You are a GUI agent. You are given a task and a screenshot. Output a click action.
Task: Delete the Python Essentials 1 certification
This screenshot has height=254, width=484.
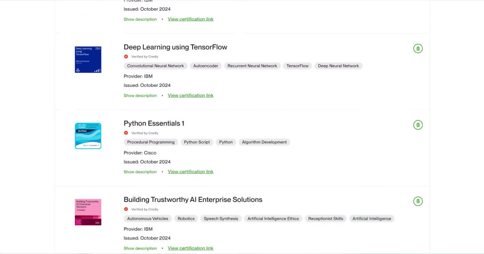[x=418, y=125]
